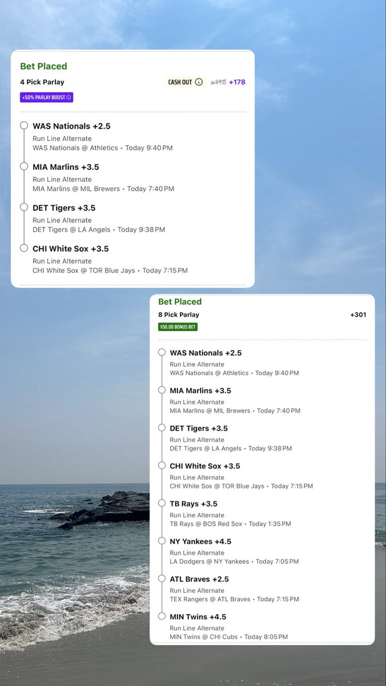The image size is (386, 686).
Task: Select the +301 odds value
Action: coord(358,315)
